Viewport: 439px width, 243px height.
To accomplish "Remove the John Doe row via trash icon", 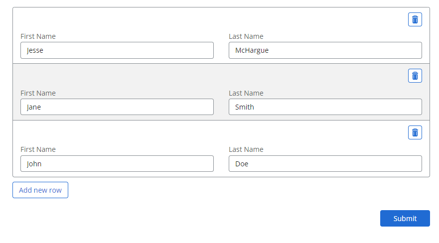I will point(415,132).
